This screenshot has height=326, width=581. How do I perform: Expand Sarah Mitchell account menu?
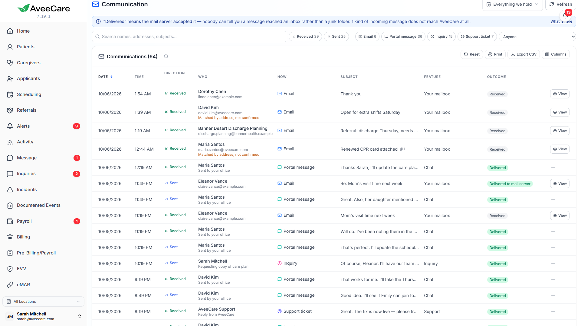pos(43,316)
